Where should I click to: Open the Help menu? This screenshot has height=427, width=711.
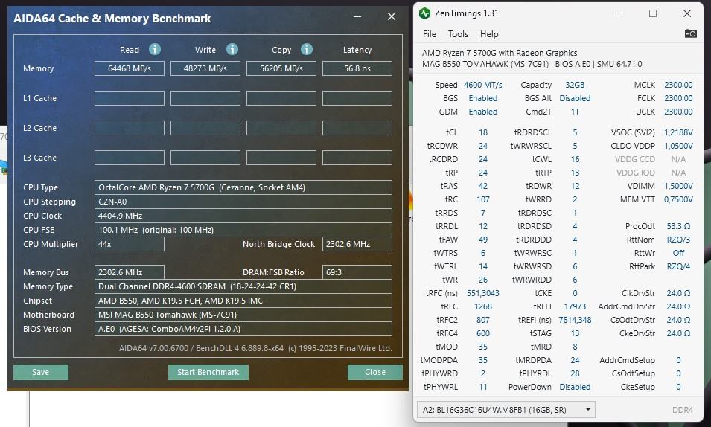(x=489, y=34)
